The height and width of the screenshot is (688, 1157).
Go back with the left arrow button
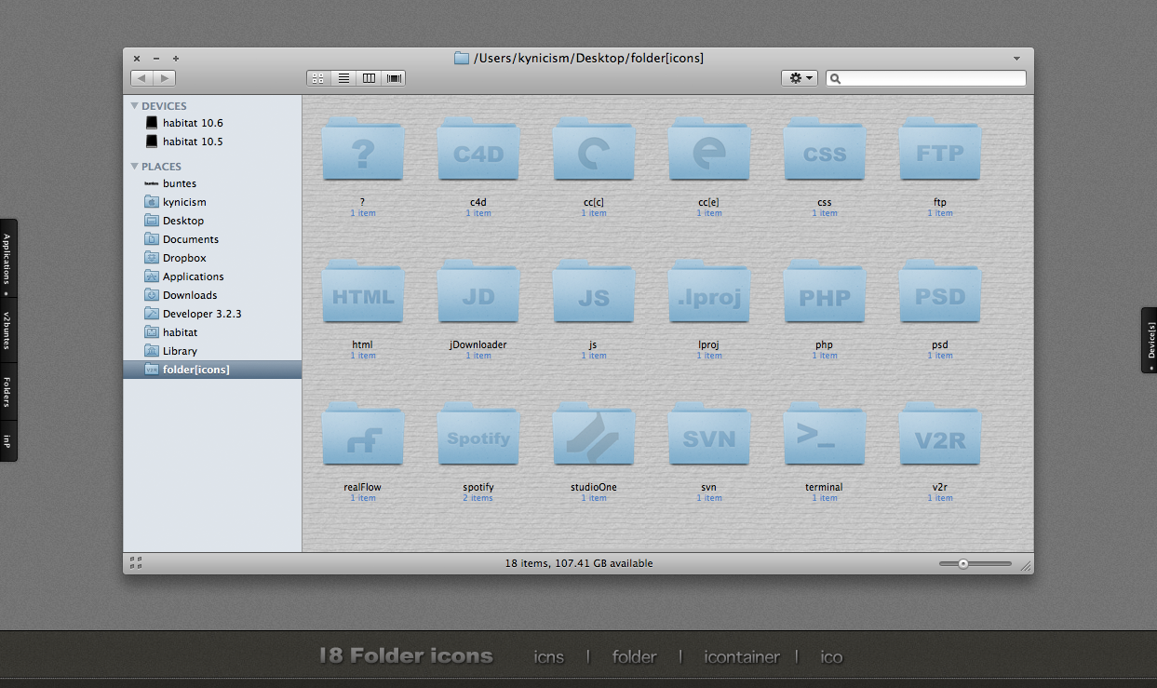(141, 78)
